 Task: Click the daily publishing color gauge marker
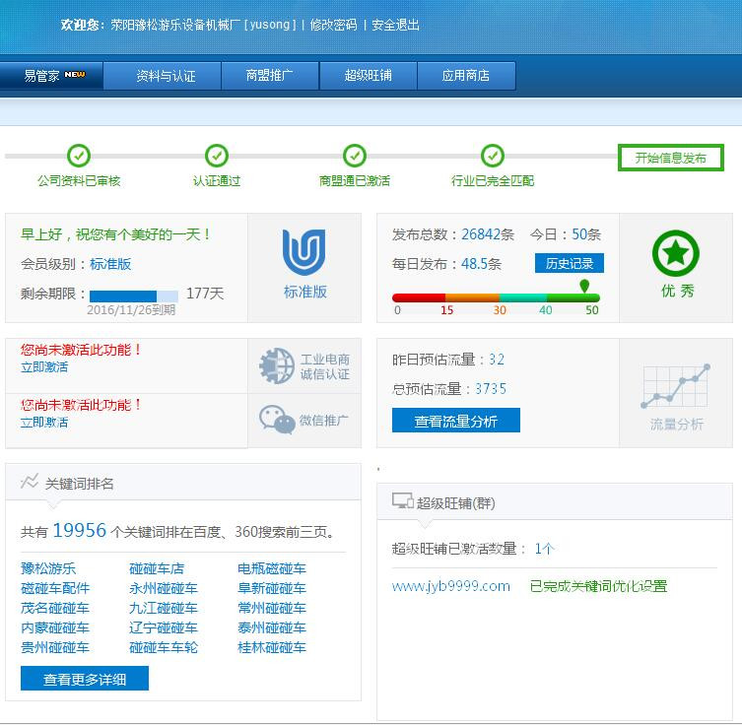584,287
